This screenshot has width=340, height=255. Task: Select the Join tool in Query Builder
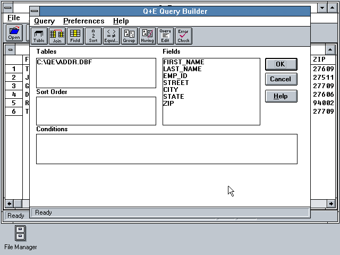57,36
